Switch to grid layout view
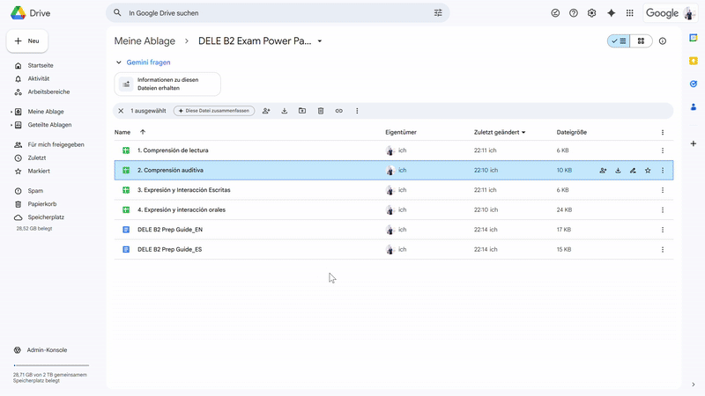 (642, 40)
